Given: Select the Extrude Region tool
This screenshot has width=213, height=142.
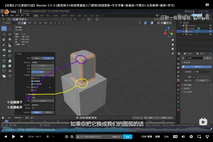Looking at the screenshot, I should pyautogui.click(x=4, y=51).
